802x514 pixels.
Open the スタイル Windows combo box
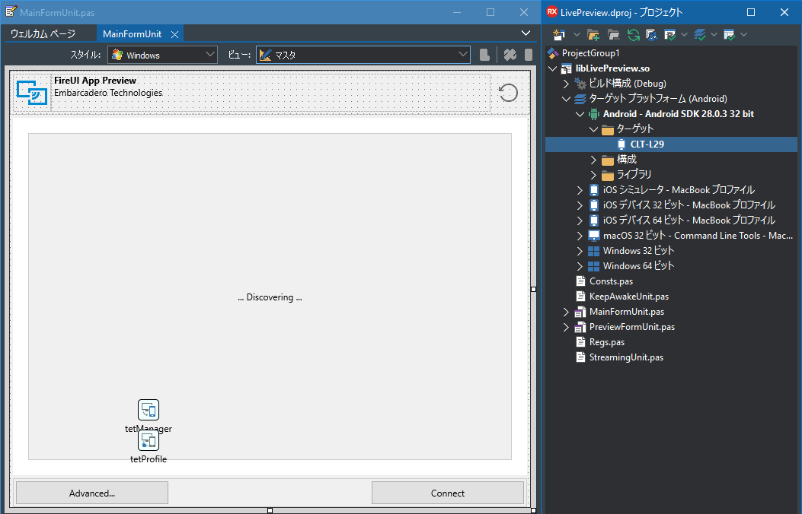coord(162,56)
